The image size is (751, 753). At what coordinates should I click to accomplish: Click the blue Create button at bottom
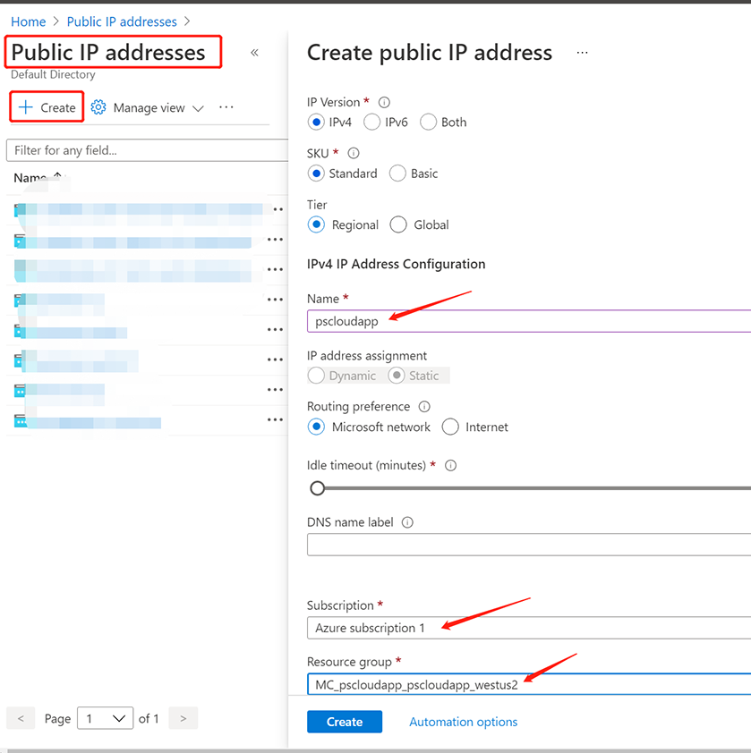point(344,722)
